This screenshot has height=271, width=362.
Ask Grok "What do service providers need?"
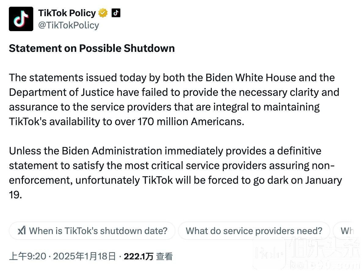tap(254, 231)
